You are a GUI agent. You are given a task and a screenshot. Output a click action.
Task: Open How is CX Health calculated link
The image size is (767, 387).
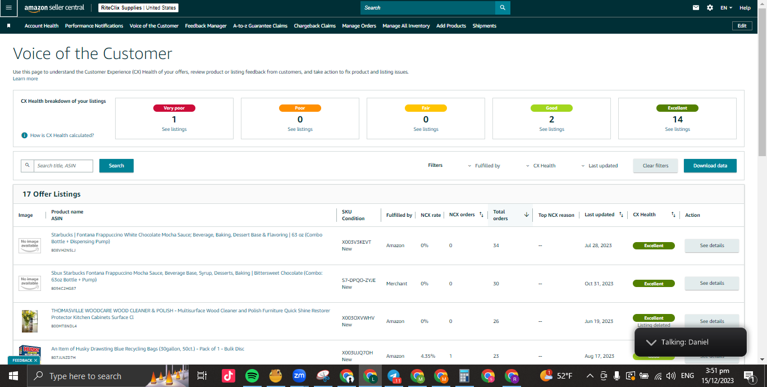[x=62, y=135]
